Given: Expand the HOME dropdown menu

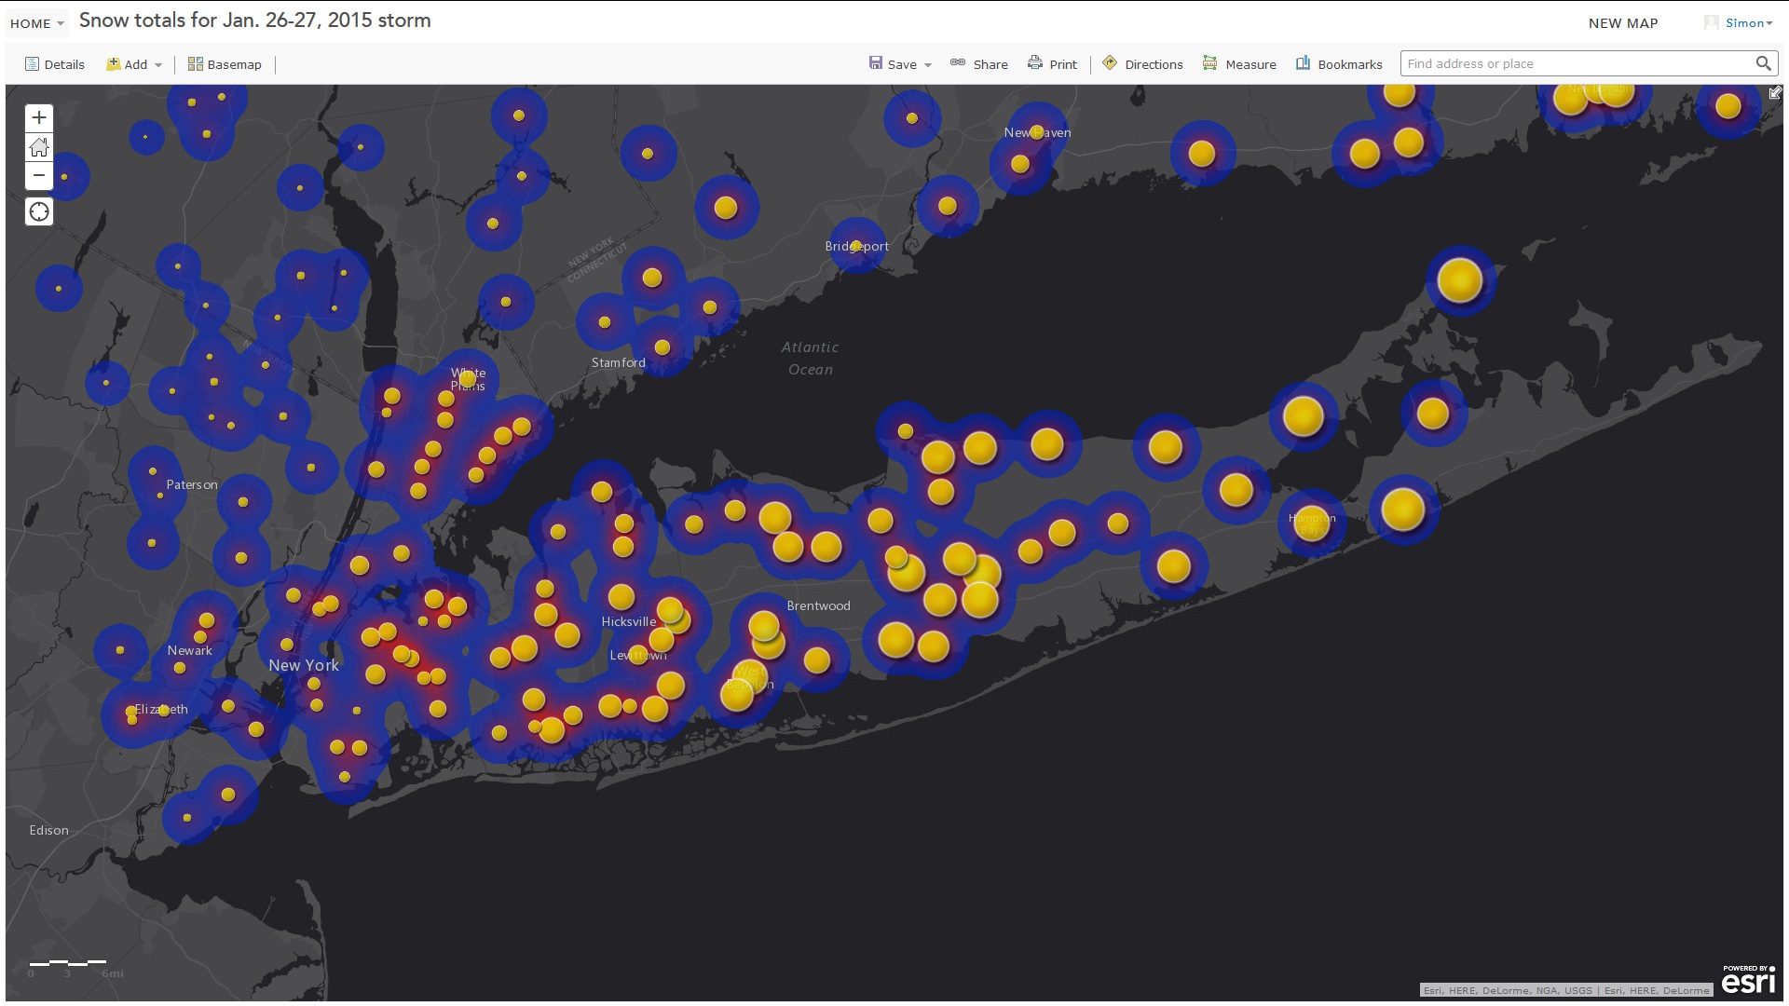Looking at the screenshot, I should [37, 23].
